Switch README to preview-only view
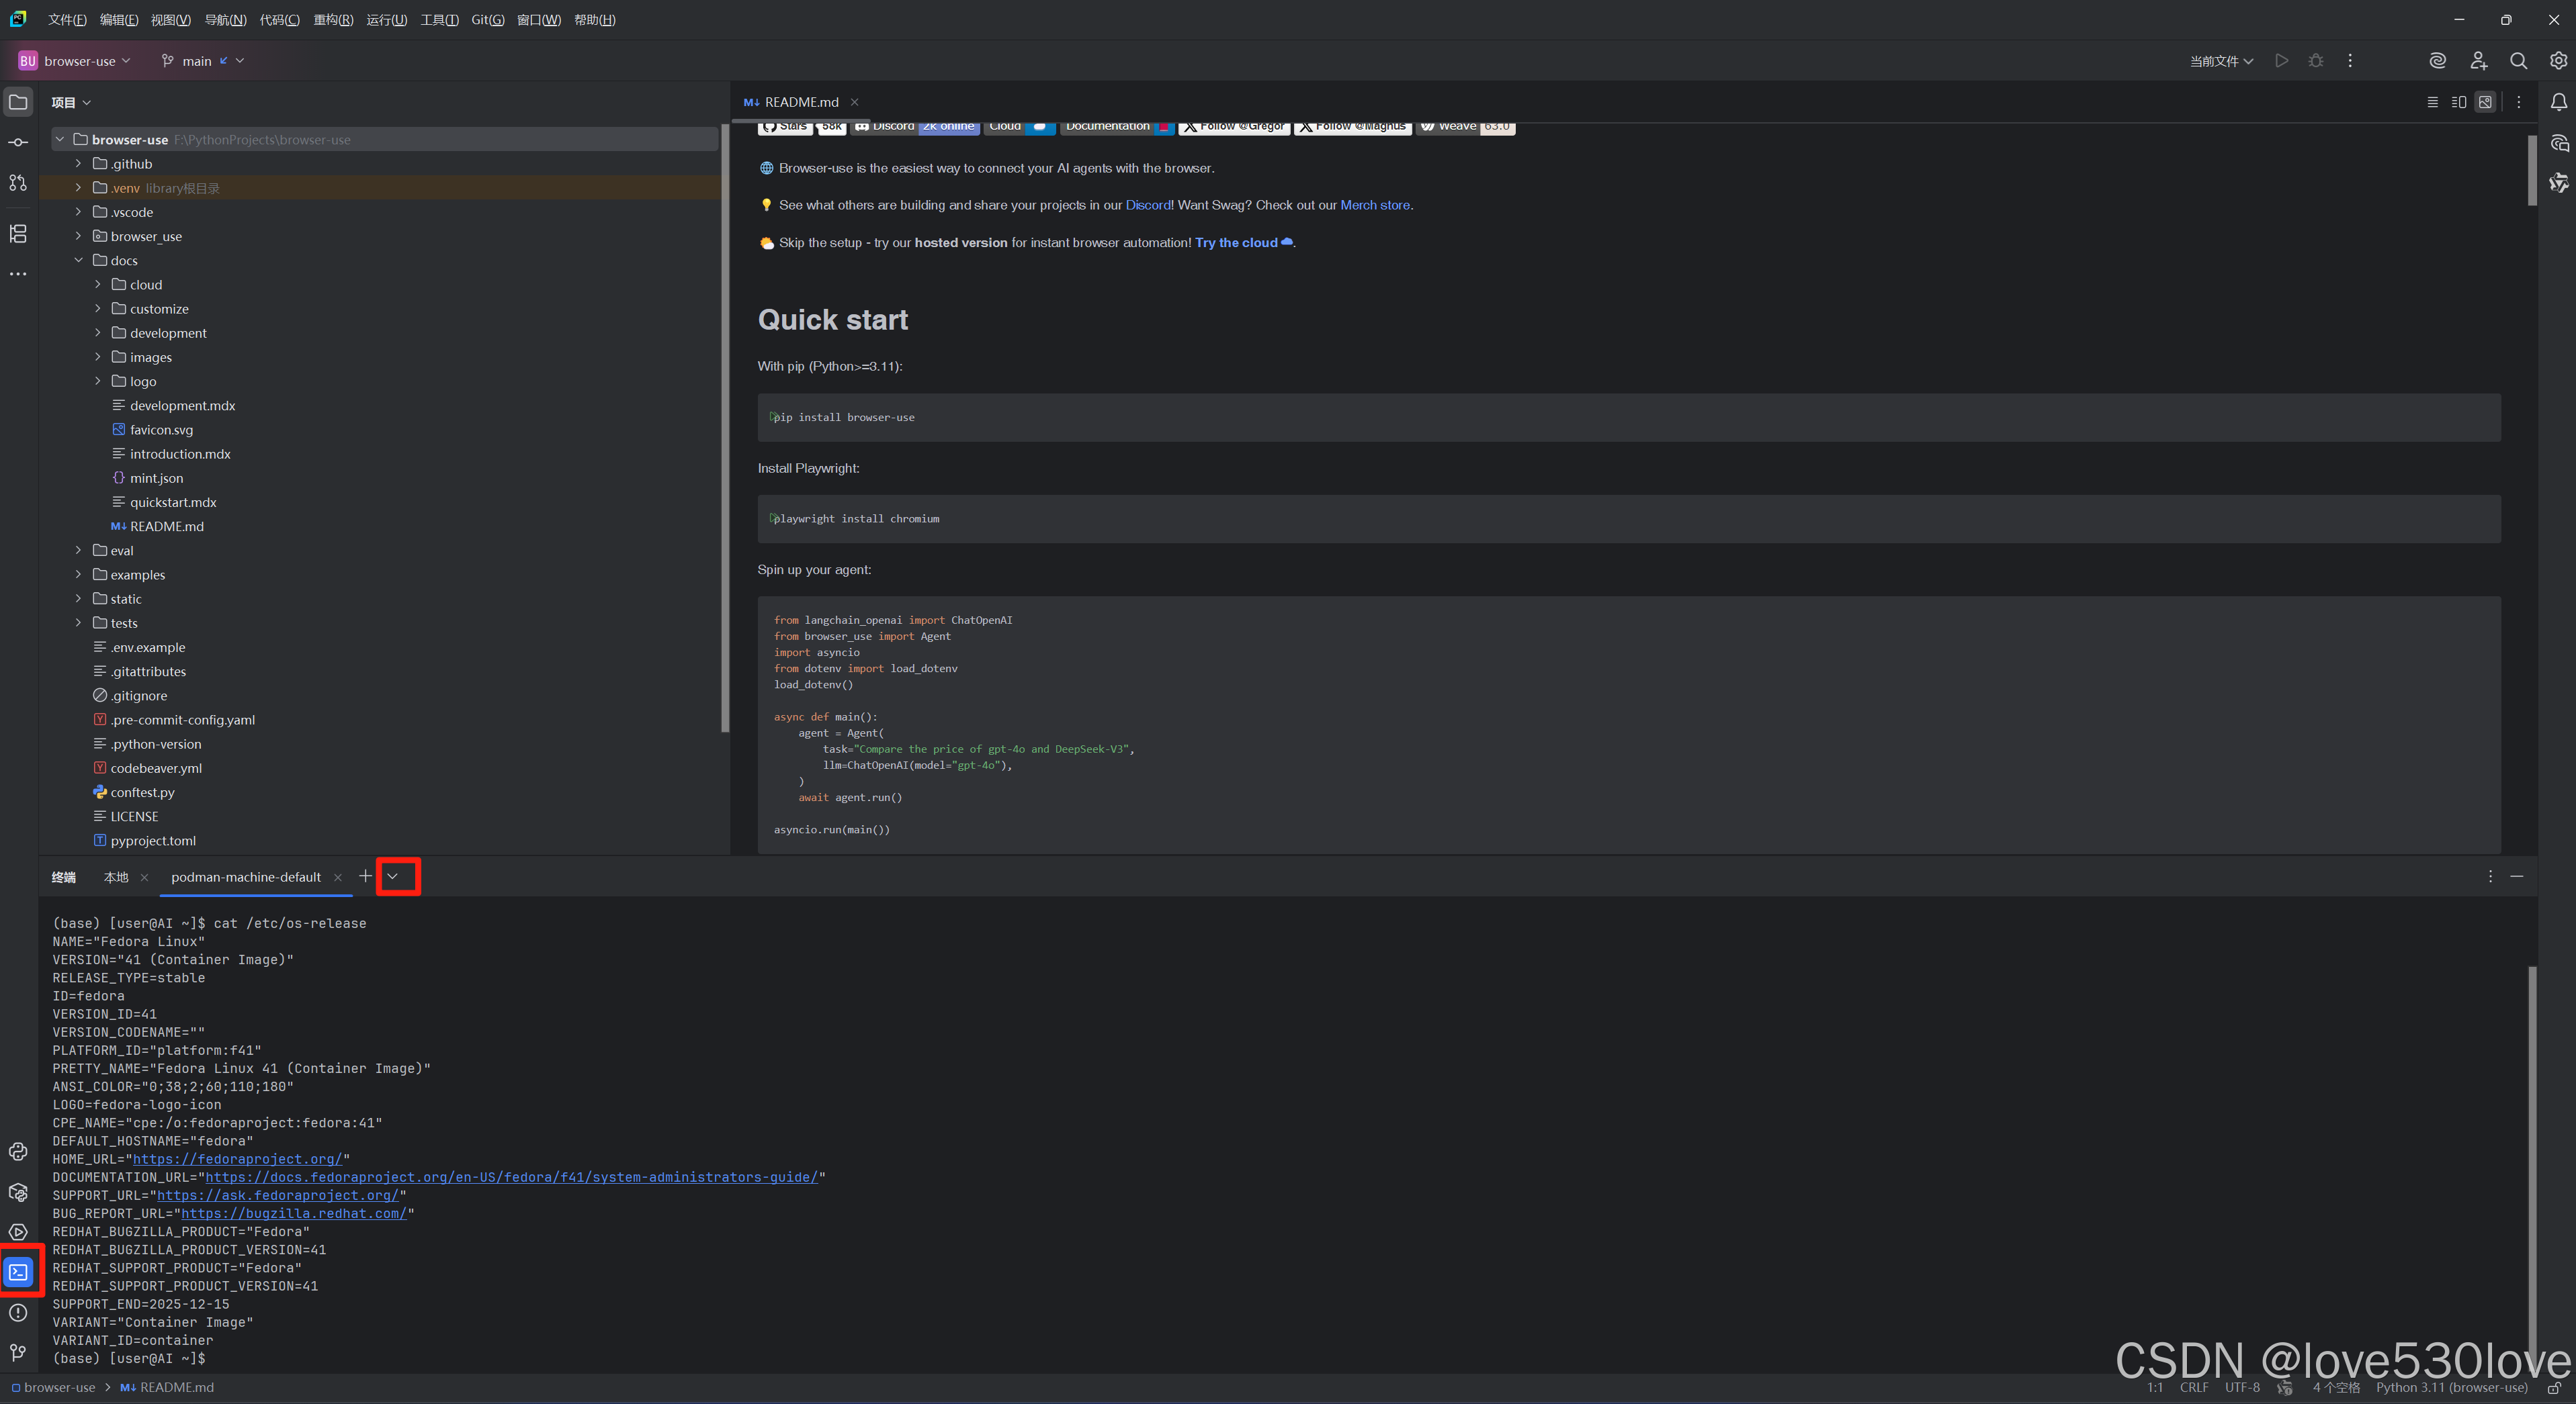The image size is (2576, 1404). (x=2485, y=102)
